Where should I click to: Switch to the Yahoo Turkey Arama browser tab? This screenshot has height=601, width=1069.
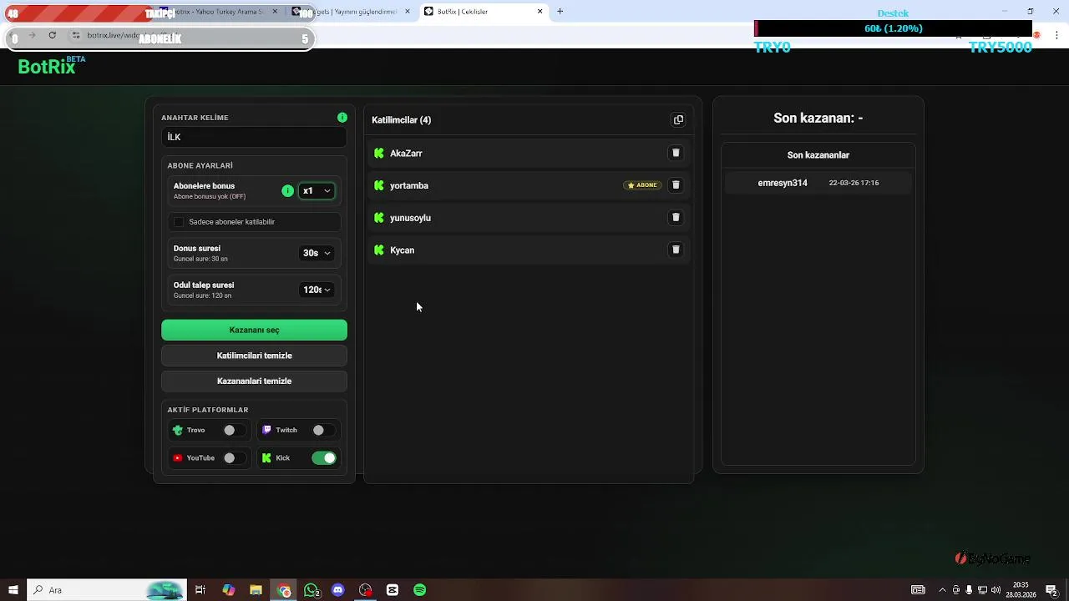click(219, 12)
